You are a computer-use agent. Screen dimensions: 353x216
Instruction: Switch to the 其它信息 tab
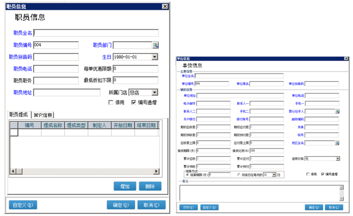click(43, 115)
